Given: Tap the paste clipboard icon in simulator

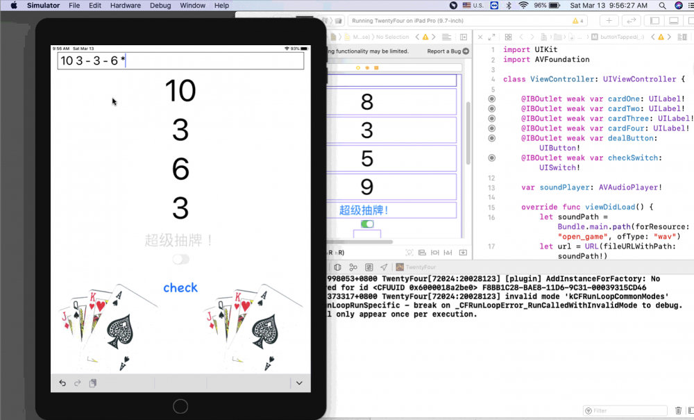Looking at the screenshot, I should click(92, 383).
